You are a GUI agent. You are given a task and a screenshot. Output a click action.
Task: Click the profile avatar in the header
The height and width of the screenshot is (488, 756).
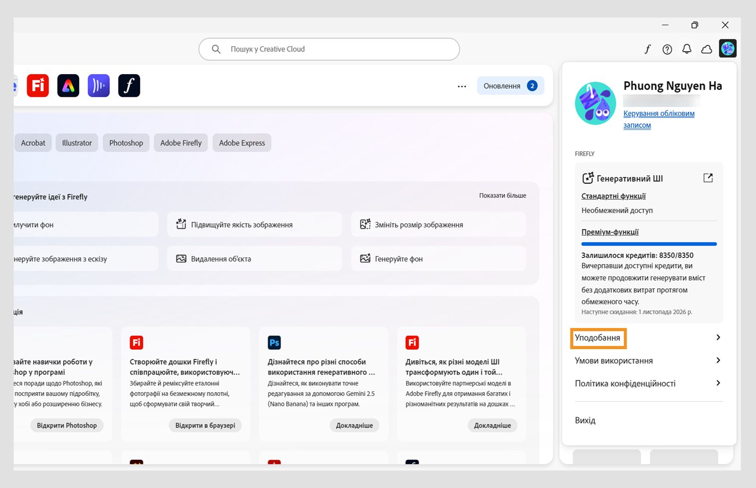coord(728,48)
